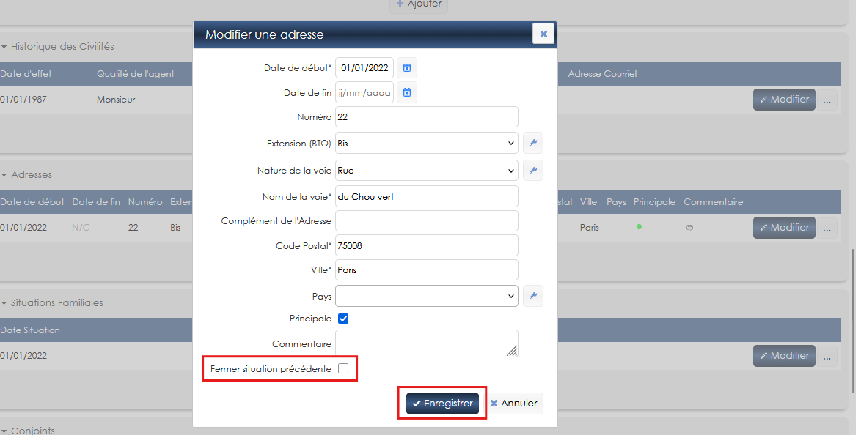This screenshot has width=861, height=435.
Task: Click wrench icon next to Nature de la voie
Action: 533,171
